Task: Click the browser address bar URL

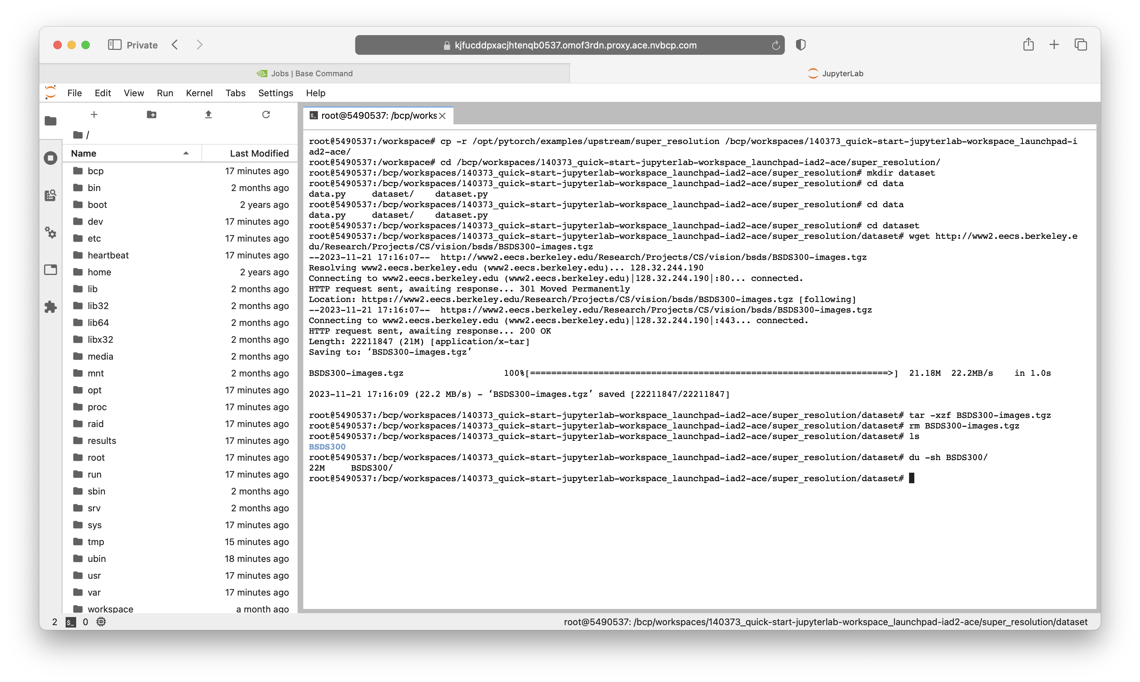Action: pos(575,45)
